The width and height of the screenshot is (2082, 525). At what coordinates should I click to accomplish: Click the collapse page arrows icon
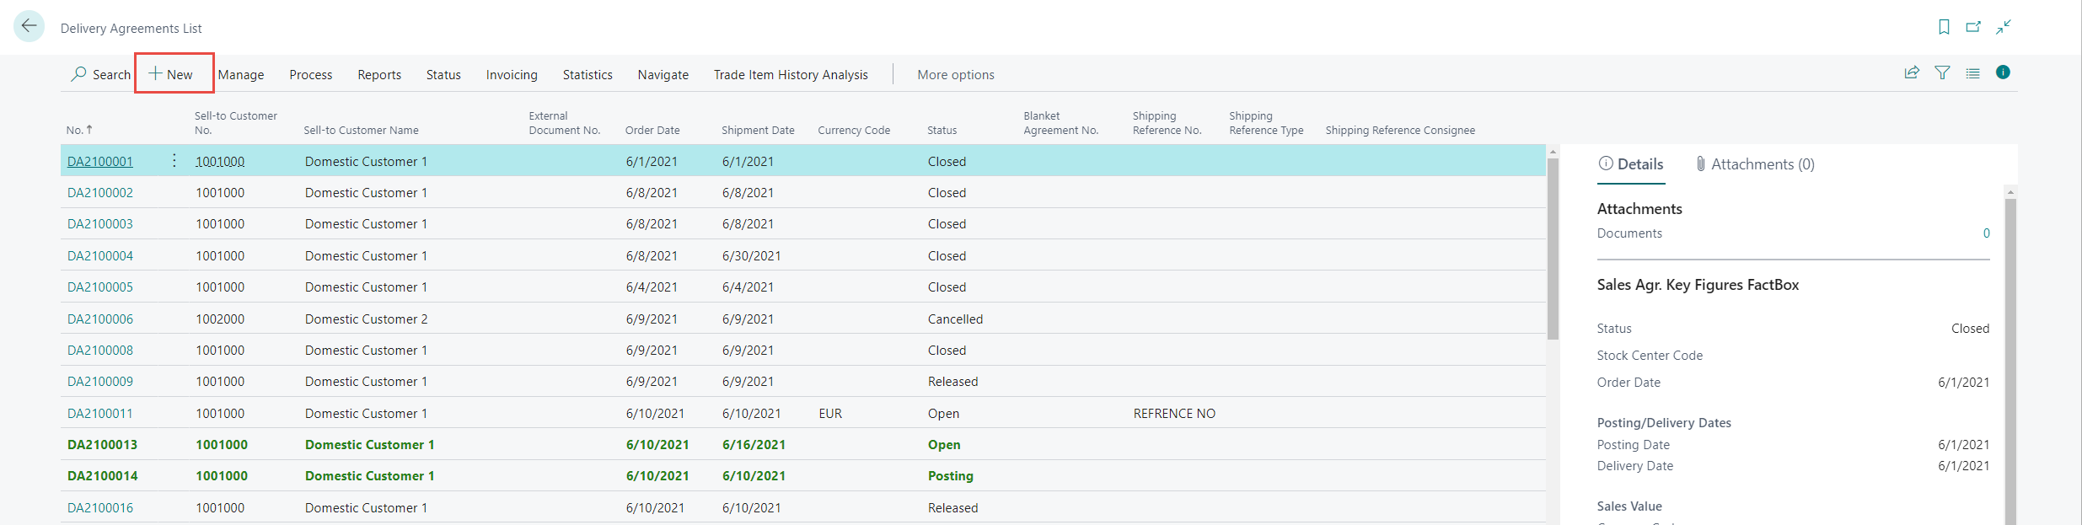[2004, 27]
